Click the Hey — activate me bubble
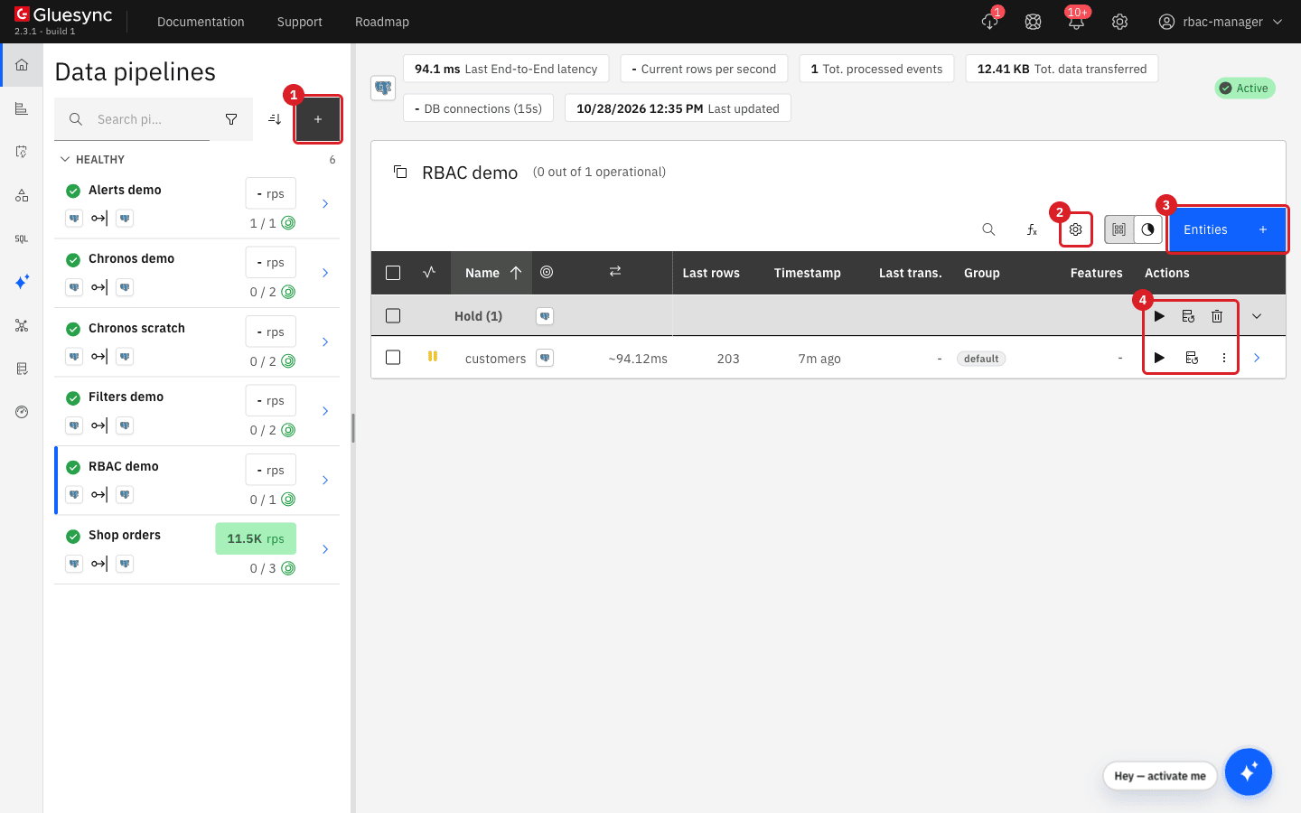This screenshot has height=813, width=1301. coord(1160,776)
